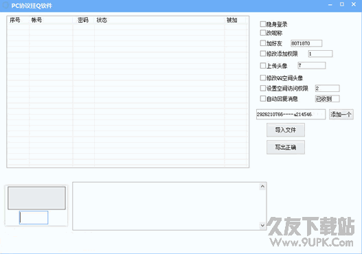Click the 添加一个 button
The width and height of the screenshot is (362, 254).
(x=341, y=114)
